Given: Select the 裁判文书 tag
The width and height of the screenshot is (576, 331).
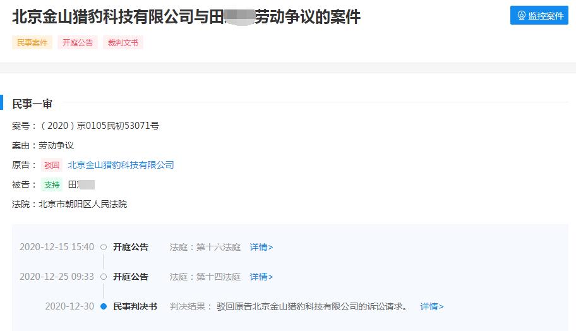Looking at the screenshot, I should coord(123,42).
